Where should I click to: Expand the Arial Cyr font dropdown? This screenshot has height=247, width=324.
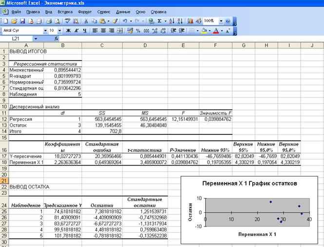point(45,31)
